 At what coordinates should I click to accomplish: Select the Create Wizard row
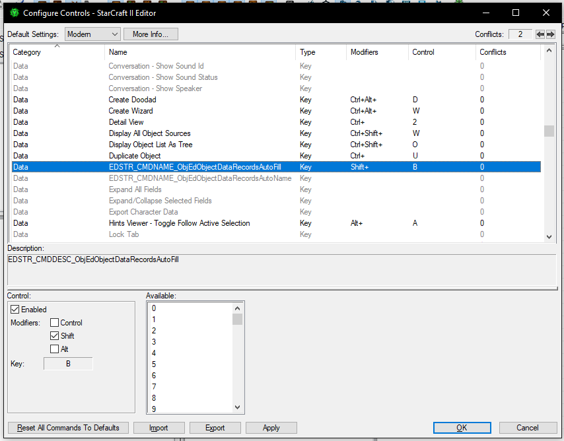[x=276, y=111]
